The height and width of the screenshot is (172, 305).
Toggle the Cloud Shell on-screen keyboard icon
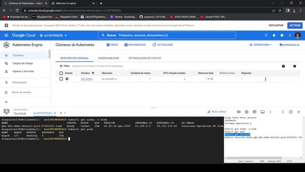tap(239, 112)
